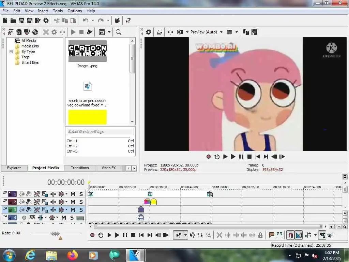Open Video Preview project settings gear
The width and height of the screenshot is (349, 262).
point(149,32)
